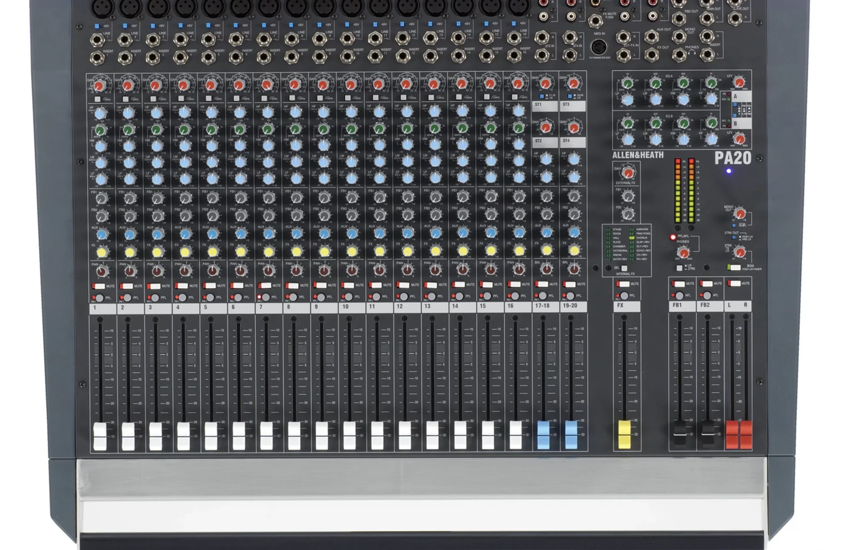
Task: Click the blue power indicator LED
Action: pos(728,171)
